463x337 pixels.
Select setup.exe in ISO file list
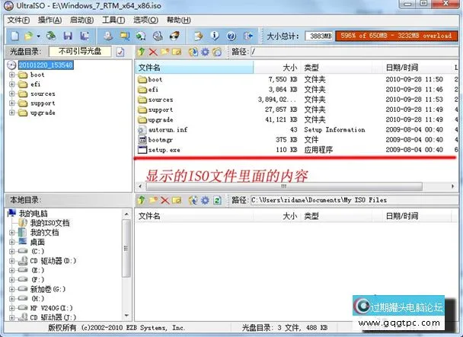point(164,150)
